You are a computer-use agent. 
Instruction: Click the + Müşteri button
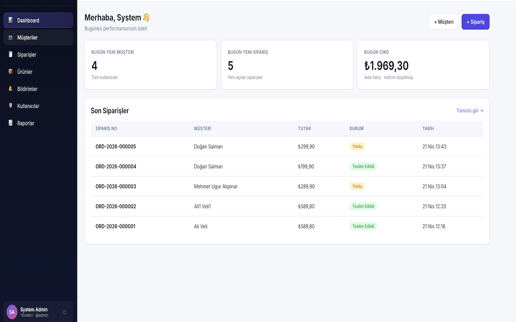tap(443, 22)
